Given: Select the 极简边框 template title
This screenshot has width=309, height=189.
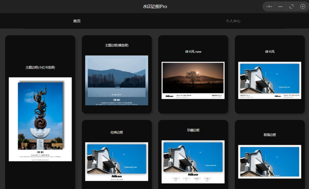Looking at the screenshot, I should pyautogui.click(x=269, y=135).
